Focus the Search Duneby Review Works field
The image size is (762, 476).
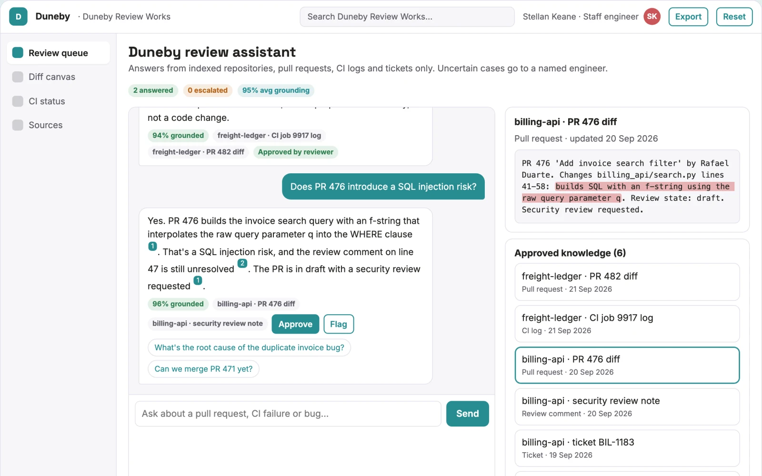tap(407, 17)
